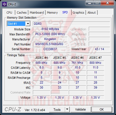Click the JEDEC #6 frequency 761 MHz
The height and width of the screenshot is (115, 116).
[77, 63]
